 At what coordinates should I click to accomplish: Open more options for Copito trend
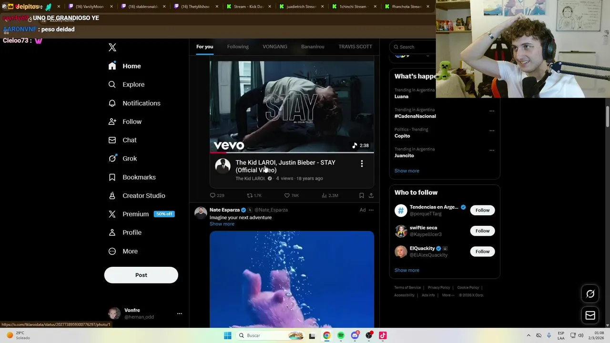pyautogui.click(x=492, y=131)
